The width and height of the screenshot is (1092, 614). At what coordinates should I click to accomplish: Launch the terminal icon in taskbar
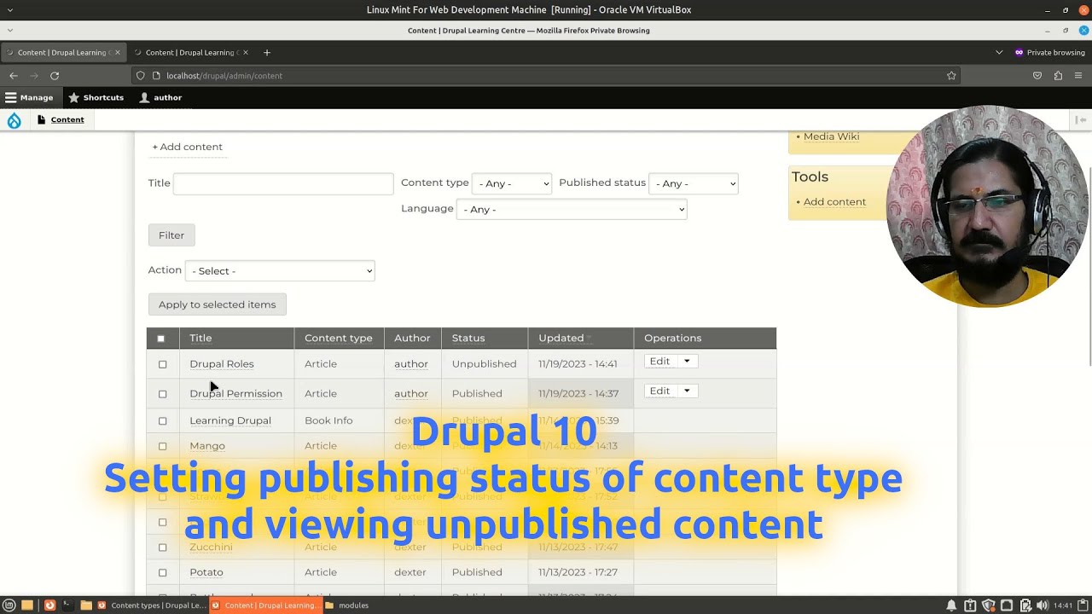point(67,605)
